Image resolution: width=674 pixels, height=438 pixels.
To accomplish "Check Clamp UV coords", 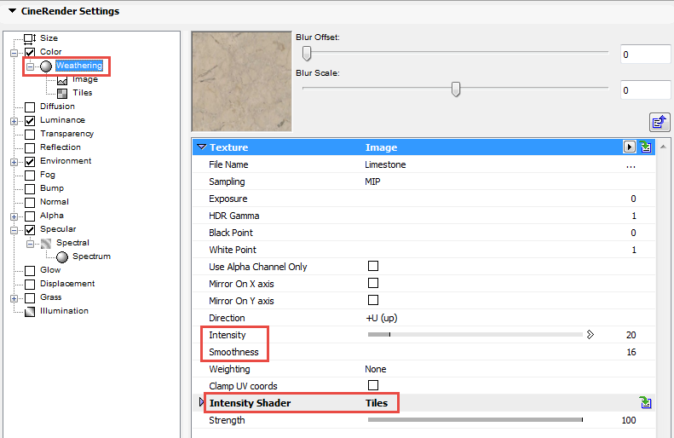I will pyautogui.click(x=373, y=385).
